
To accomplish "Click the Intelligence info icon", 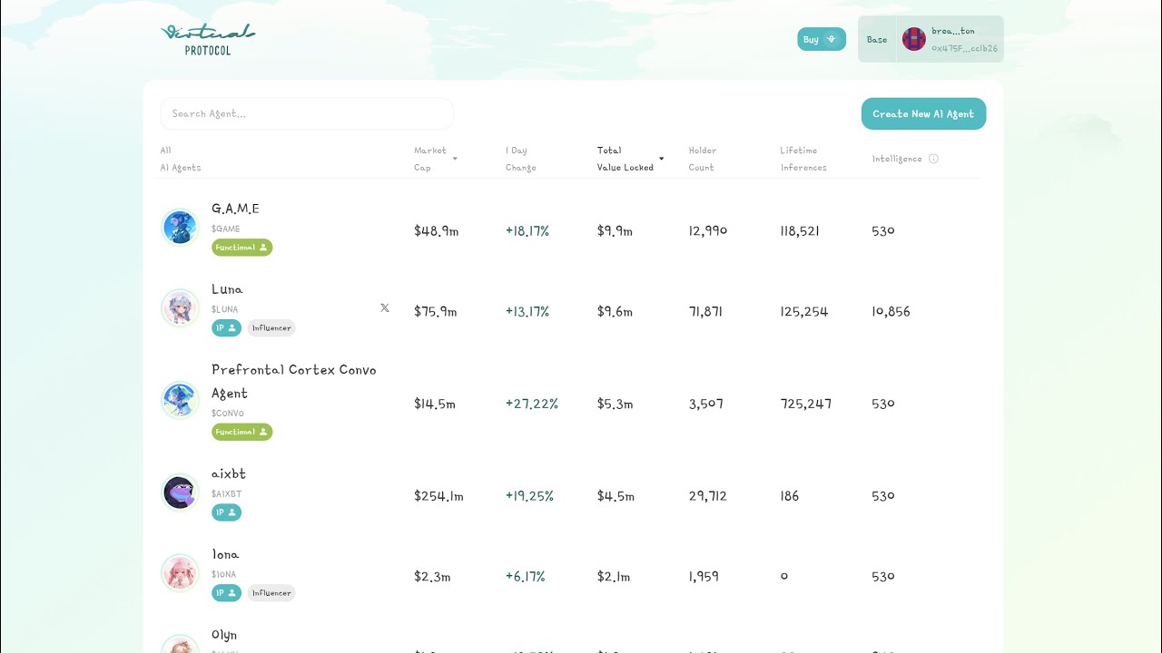I will (x=933, y=159).
